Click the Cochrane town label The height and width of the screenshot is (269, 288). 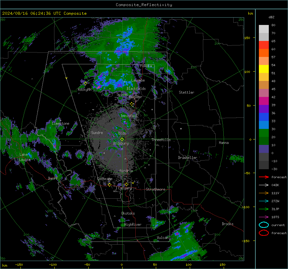[105, 179]
